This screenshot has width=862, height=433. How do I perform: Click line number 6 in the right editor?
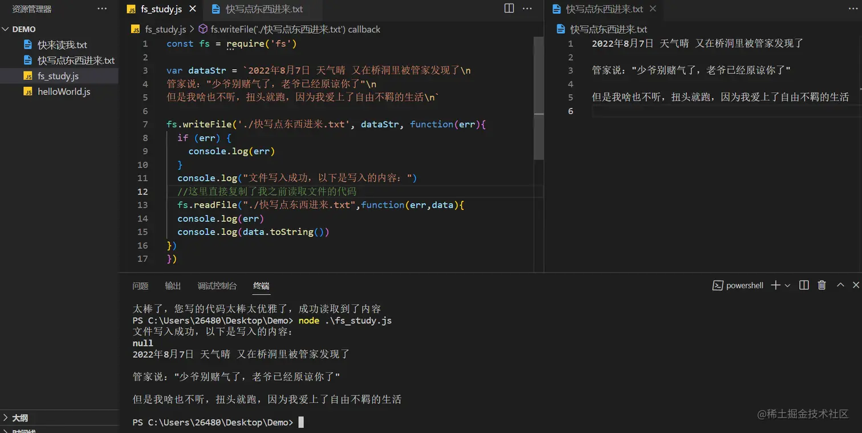point(570,111)
